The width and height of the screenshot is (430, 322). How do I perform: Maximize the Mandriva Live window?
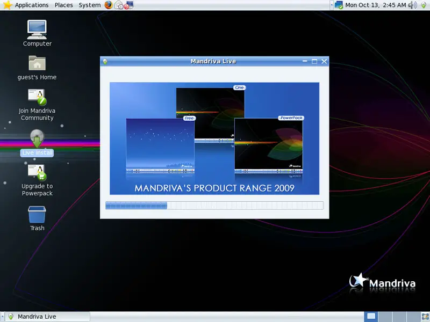pos(314,61)
